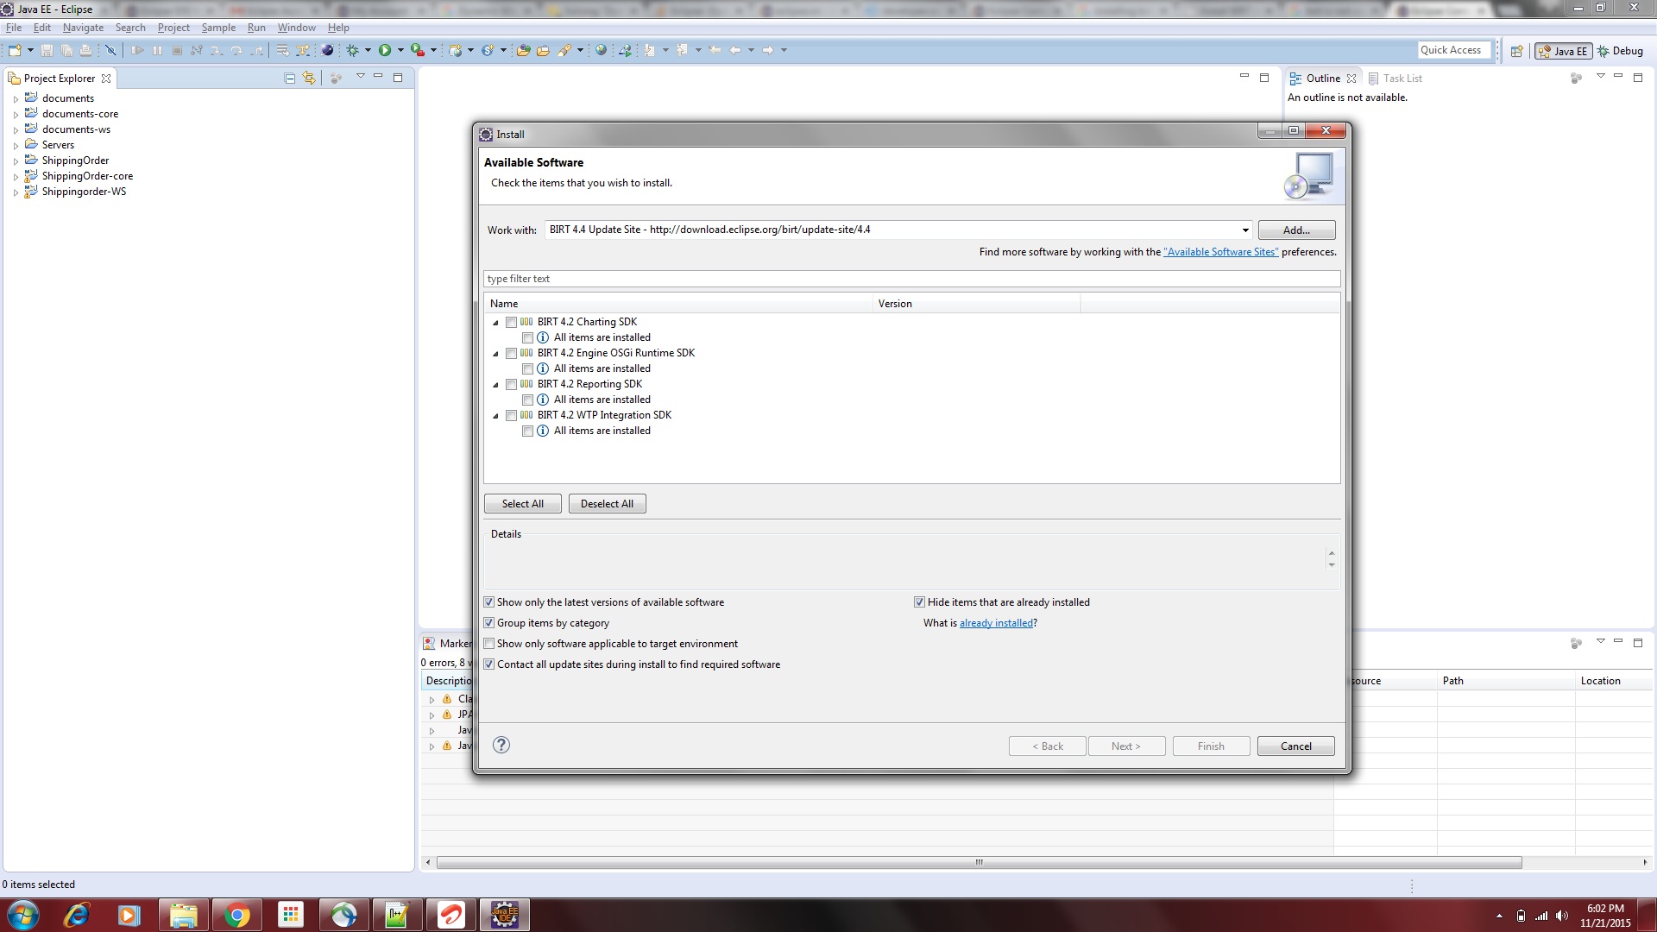The image size is (1657, 932).
Task: Click the Run Last Tool red toolbox icon
Action: [418, 50]
